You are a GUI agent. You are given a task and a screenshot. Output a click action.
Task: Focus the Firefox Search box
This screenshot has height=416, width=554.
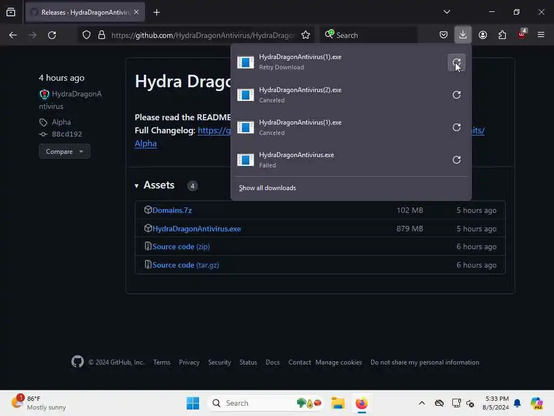368,35
